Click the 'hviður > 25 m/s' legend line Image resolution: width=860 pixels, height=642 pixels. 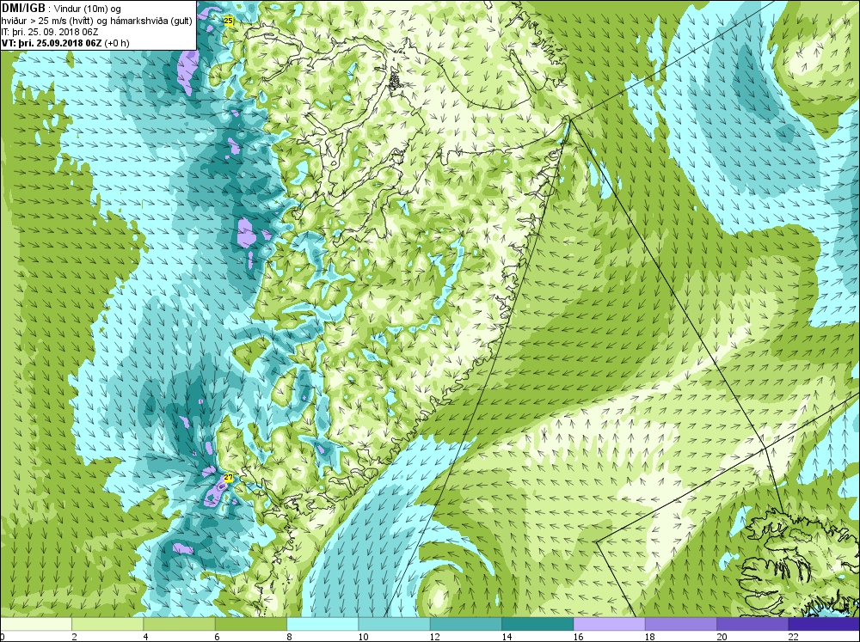96,20
